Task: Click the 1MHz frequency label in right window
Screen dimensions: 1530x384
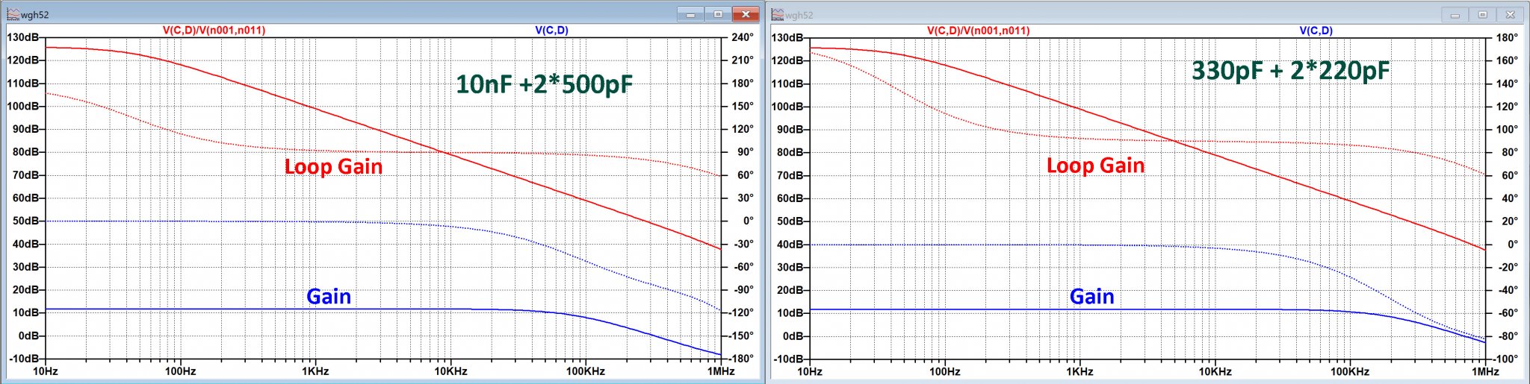Action: coord(1485,371)
